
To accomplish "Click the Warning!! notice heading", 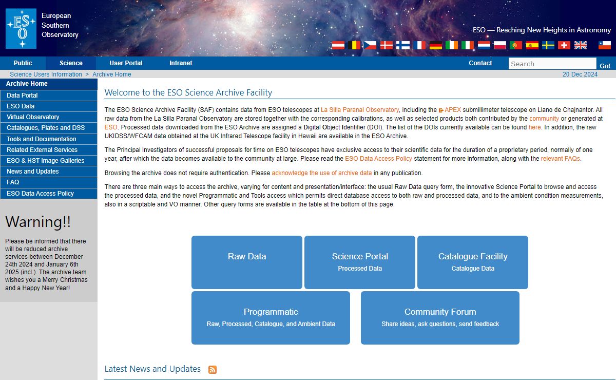I will 38,222.
